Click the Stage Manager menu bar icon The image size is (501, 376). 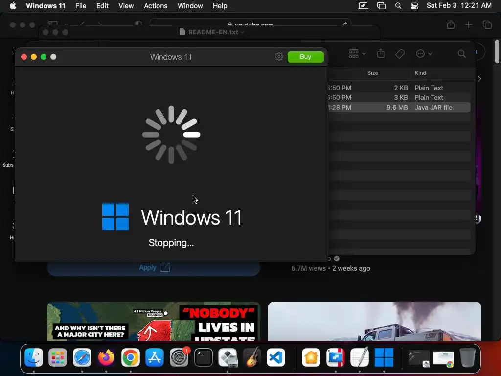click(381, 6)
